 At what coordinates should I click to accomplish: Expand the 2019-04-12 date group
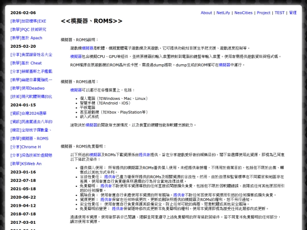pos(23,206)
